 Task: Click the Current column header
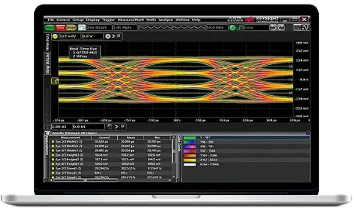[x=104, y=137]
